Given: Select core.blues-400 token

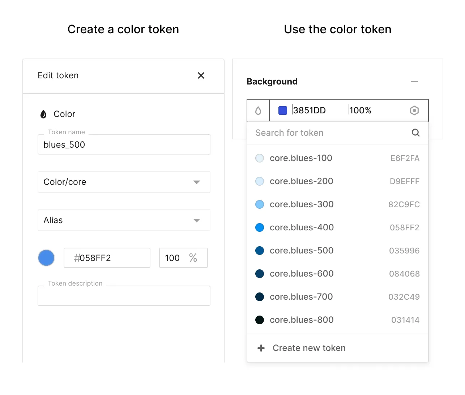Looking at the screenshot, I should [x=338, y=227].
